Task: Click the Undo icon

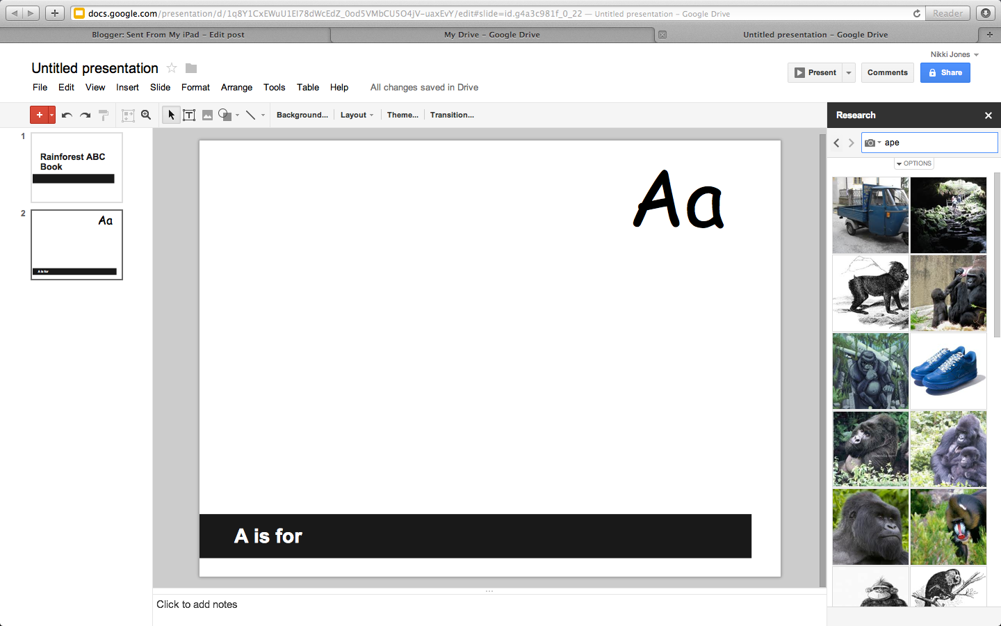Action: 66,115
